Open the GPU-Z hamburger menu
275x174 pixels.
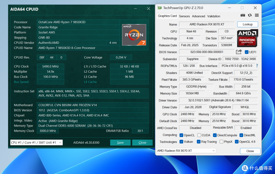point(257,15)
